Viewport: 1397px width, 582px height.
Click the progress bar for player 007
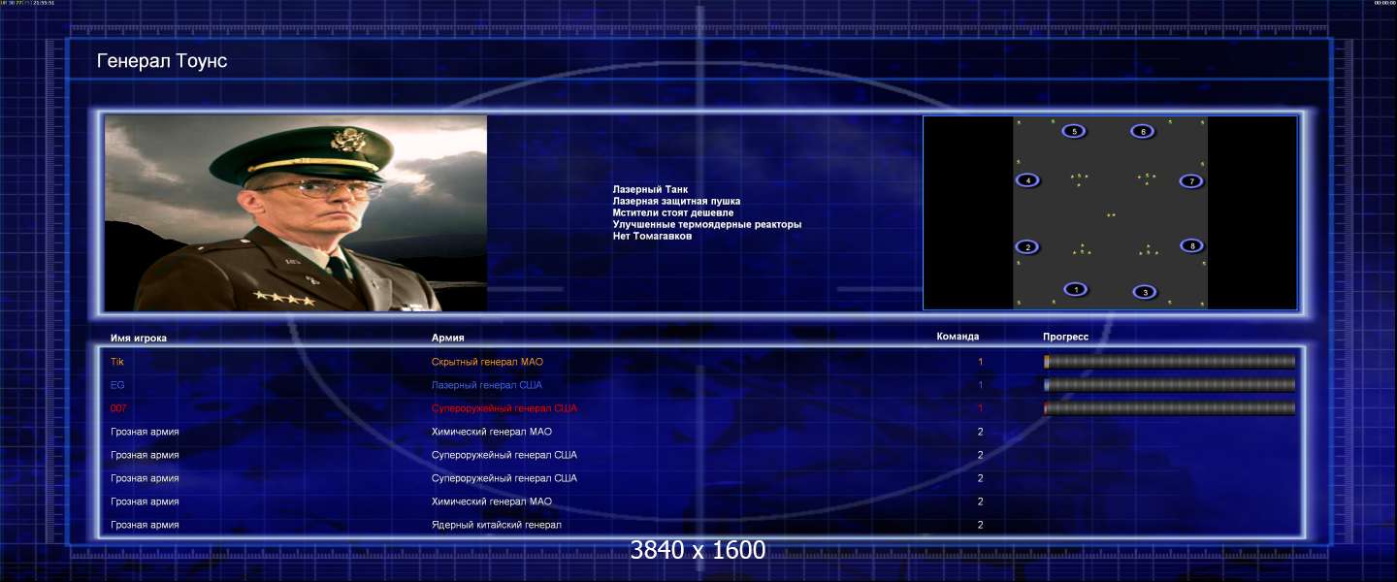(x=1169, y=408)
